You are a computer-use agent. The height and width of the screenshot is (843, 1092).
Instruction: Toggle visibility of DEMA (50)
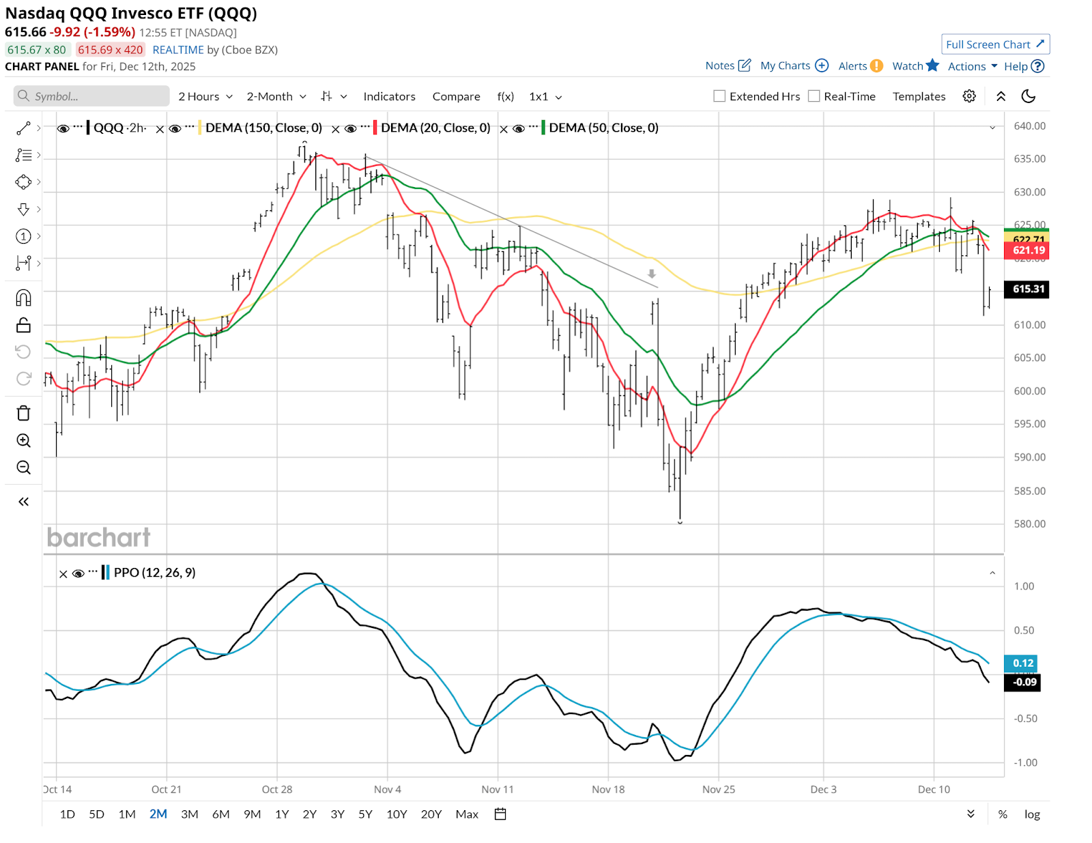coord(519,128)
